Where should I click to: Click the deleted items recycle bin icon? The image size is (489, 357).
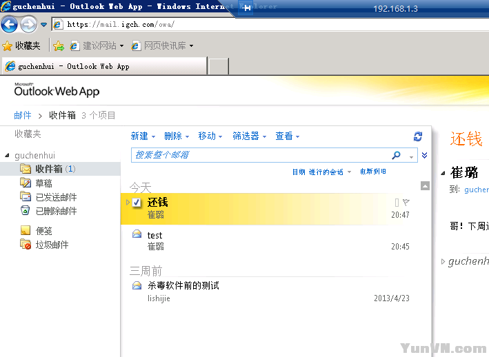click(26, 211)
